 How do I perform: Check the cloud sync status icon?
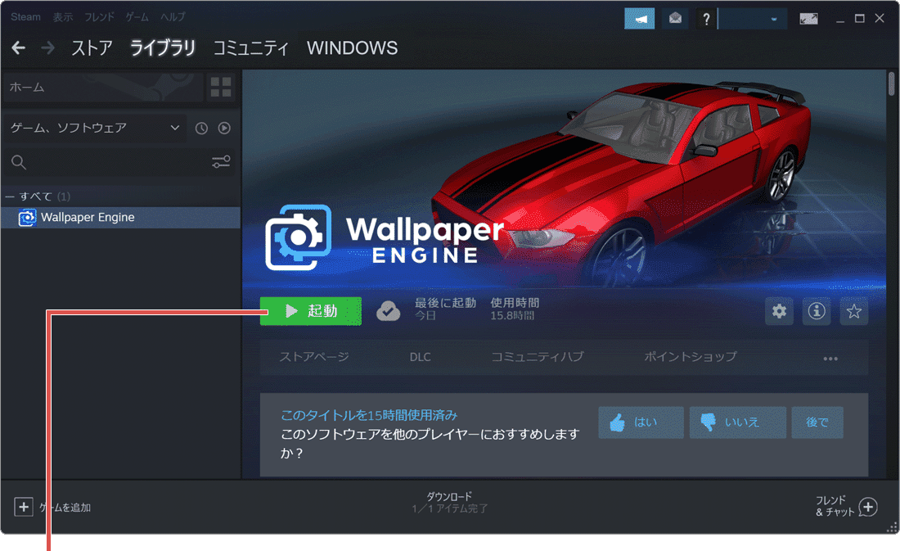388,311
